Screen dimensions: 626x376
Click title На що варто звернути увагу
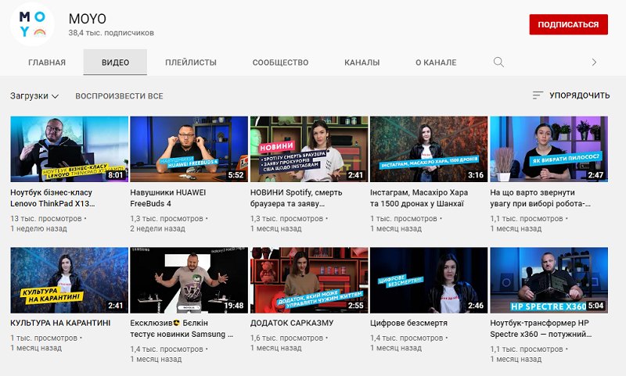(540, 199)
